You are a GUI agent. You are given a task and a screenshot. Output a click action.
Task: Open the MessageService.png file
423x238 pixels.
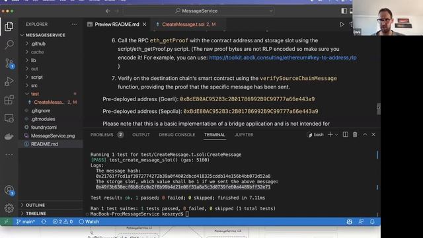pyautogui.click(x=51, y=136)
